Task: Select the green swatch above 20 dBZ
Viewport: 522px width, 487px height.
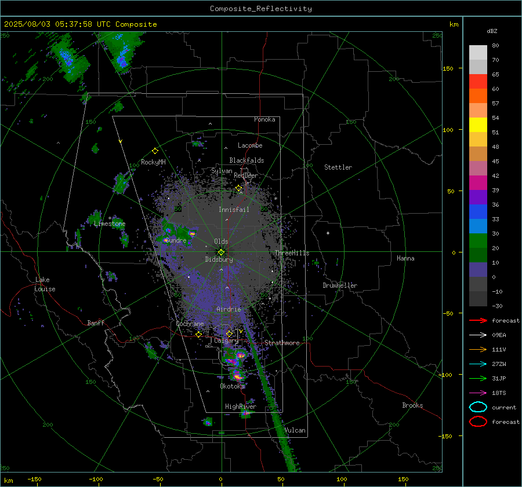Action: point(478,240)
